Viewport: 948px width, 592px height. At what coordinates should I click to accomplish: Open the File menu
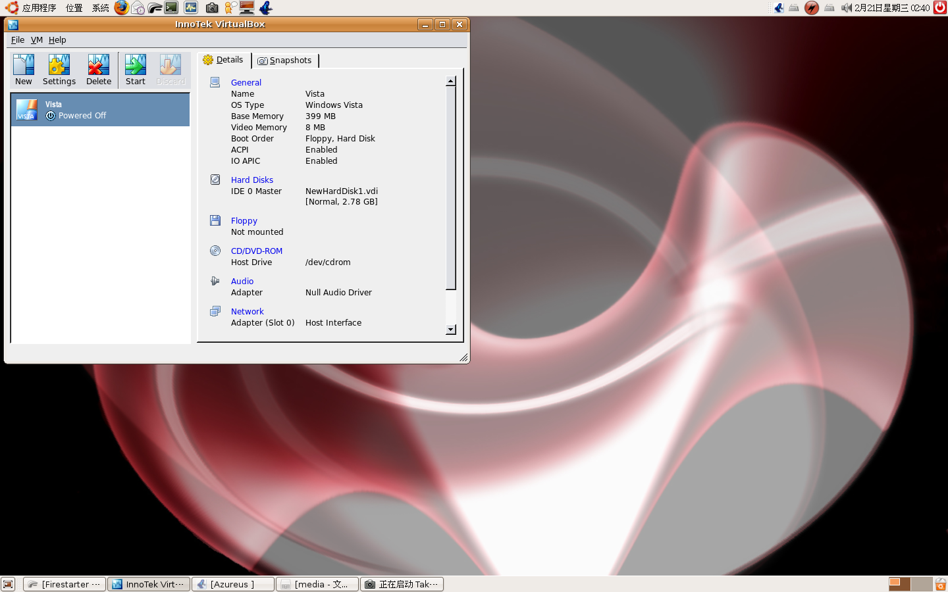(x=18, y=40)
